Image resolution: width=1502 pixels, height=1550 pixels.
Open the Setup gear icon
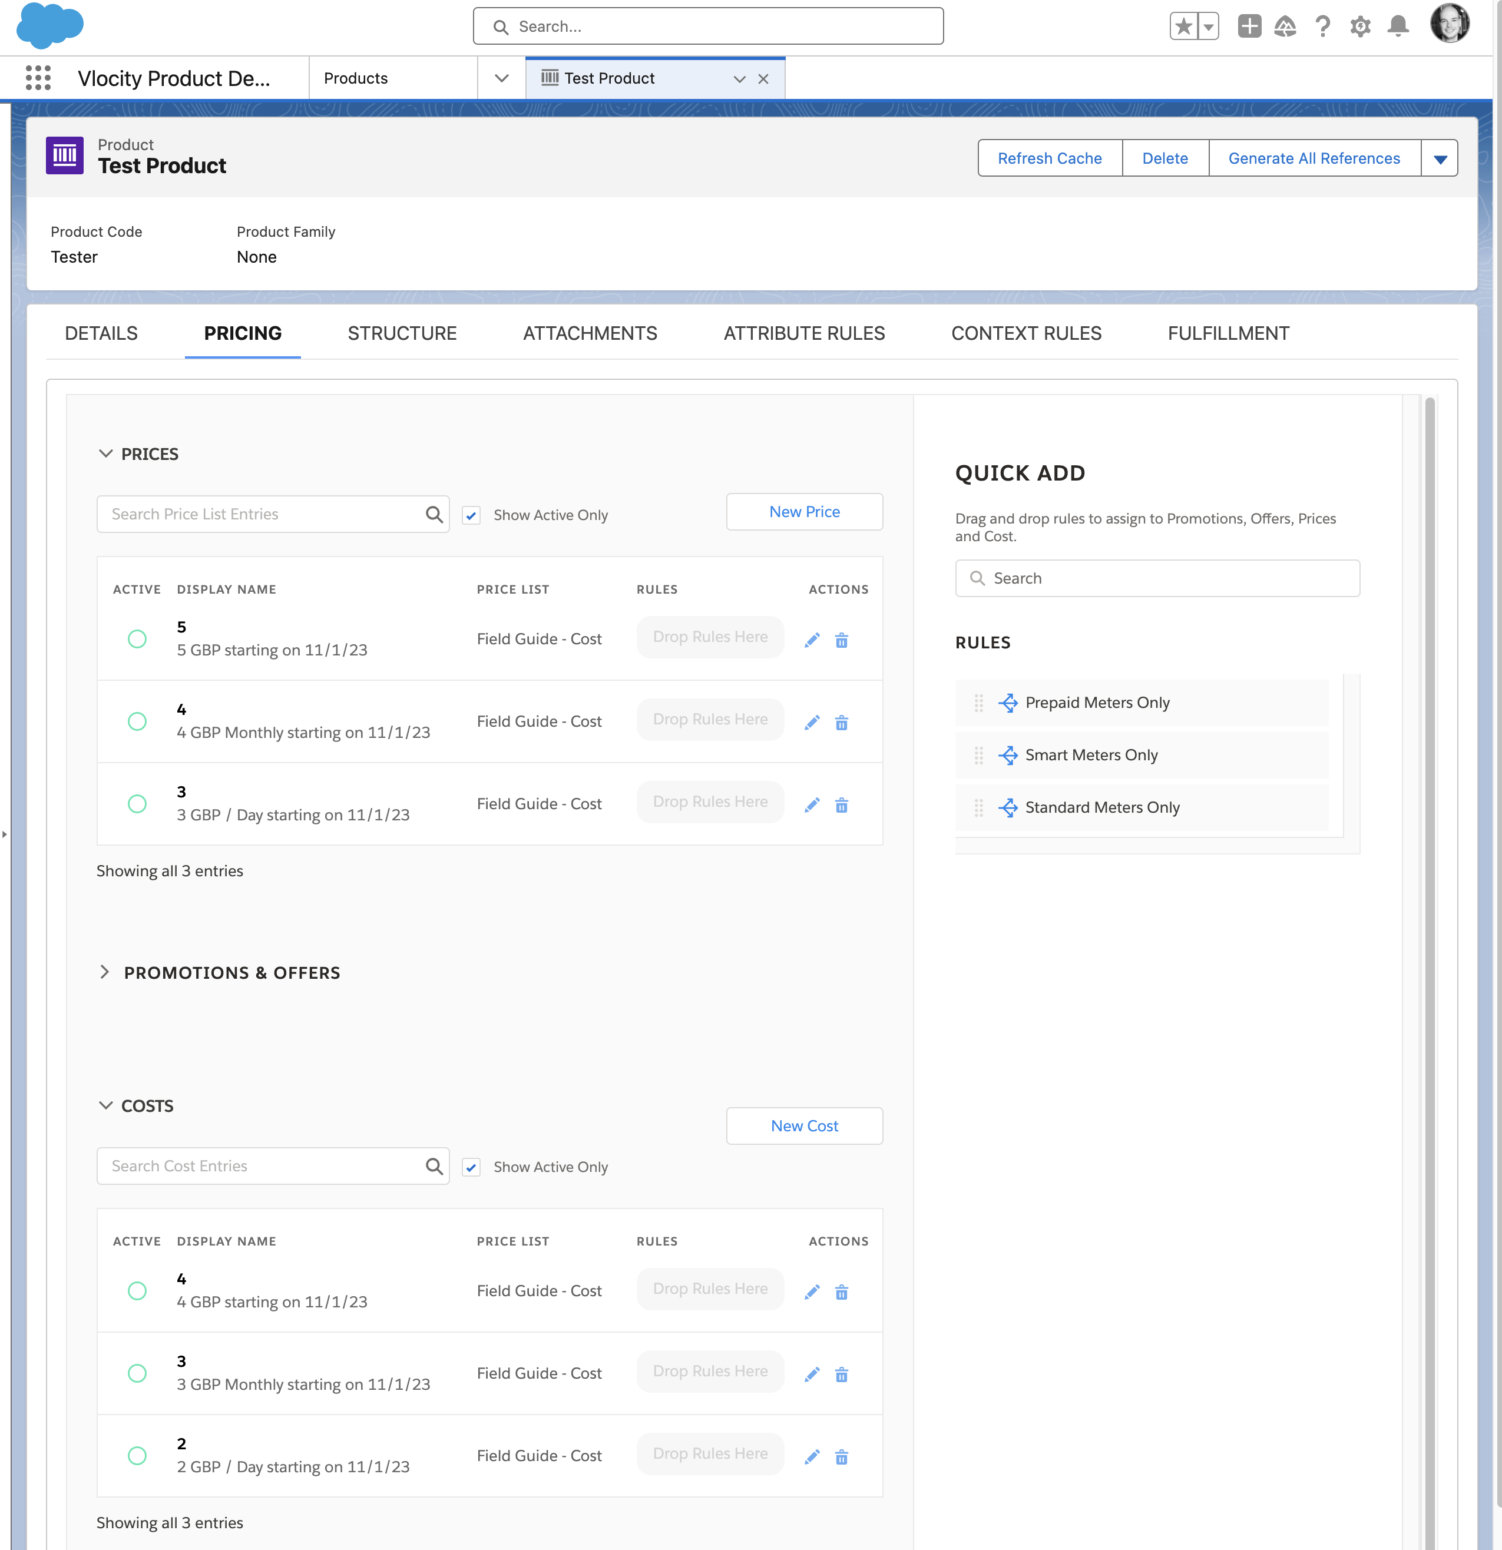click(1359, 27)
